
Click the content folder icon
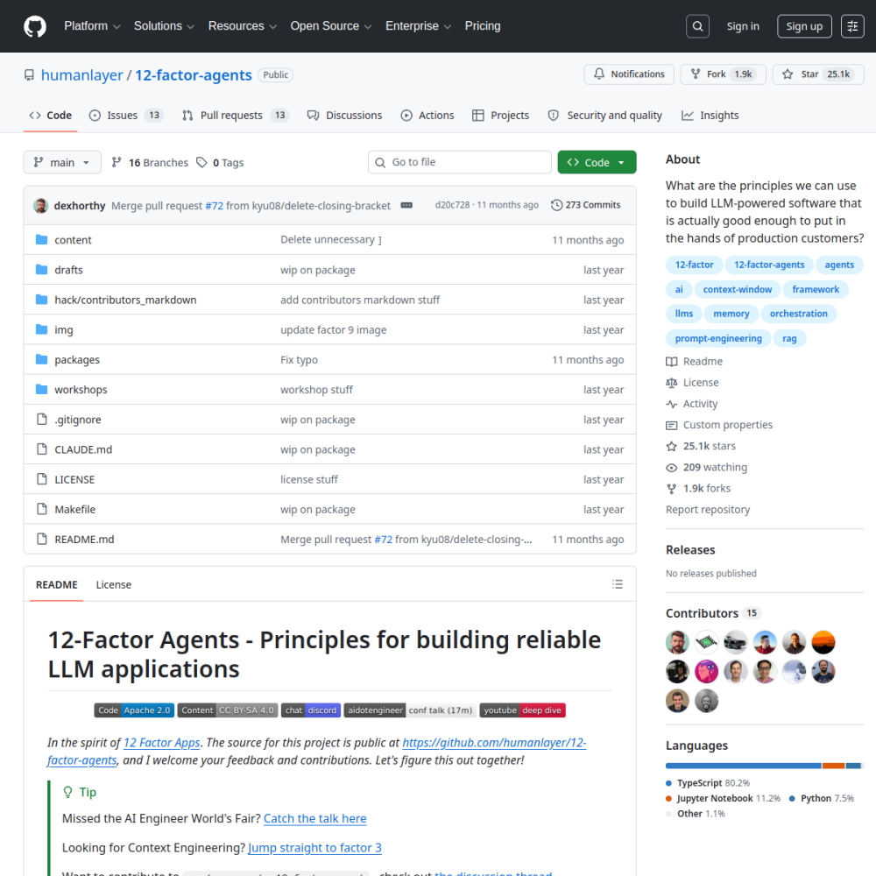point(41,240)
